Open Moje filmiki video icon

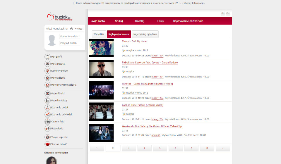click(47, 94)
